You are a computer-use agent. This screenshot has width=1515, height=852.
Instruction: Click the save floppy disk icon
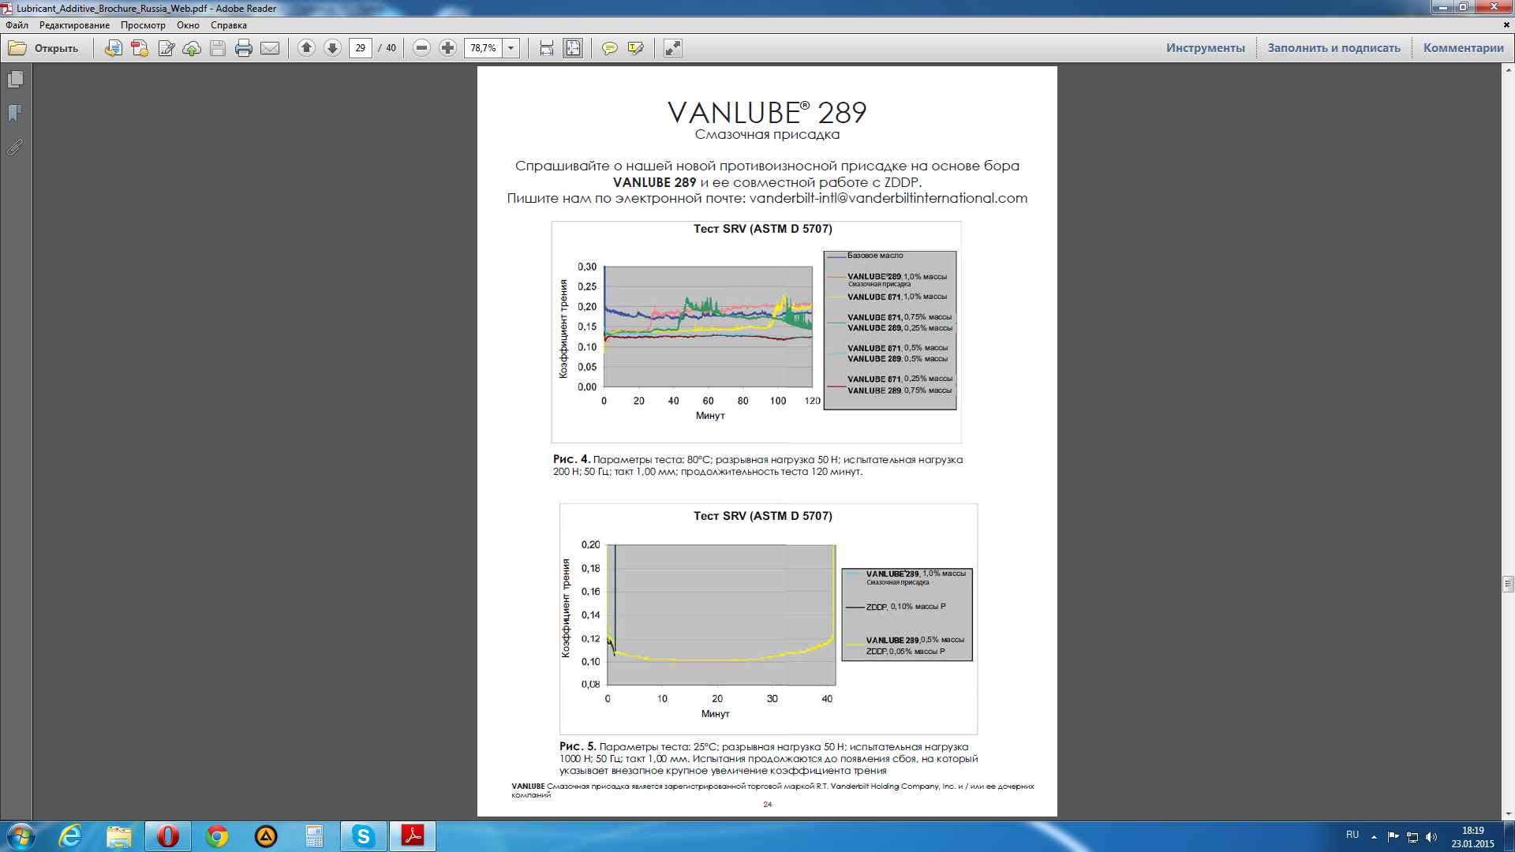pyautogui.click(x=218, y=48)
